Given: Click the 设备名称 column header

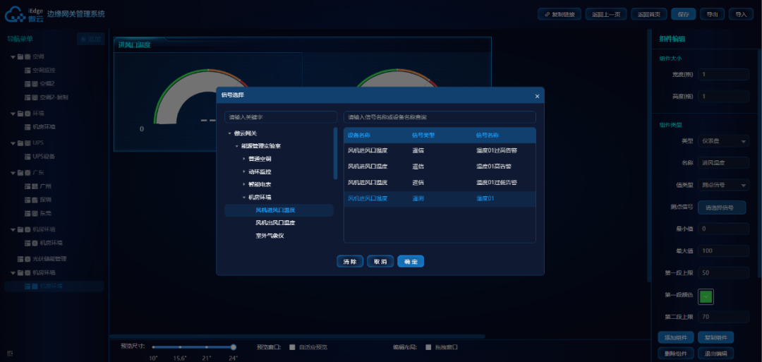Looking at the screenshot, I should 359,135.
